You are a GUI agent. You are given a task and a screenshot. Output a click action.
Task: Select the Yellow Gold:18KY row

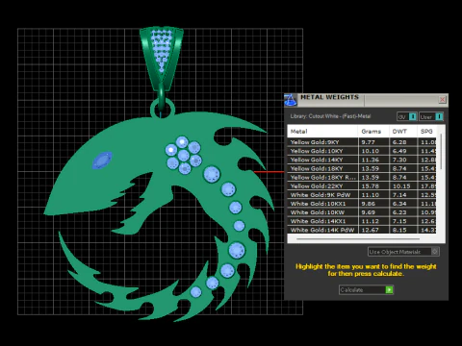pyautogui.click(x=362, y=168)
